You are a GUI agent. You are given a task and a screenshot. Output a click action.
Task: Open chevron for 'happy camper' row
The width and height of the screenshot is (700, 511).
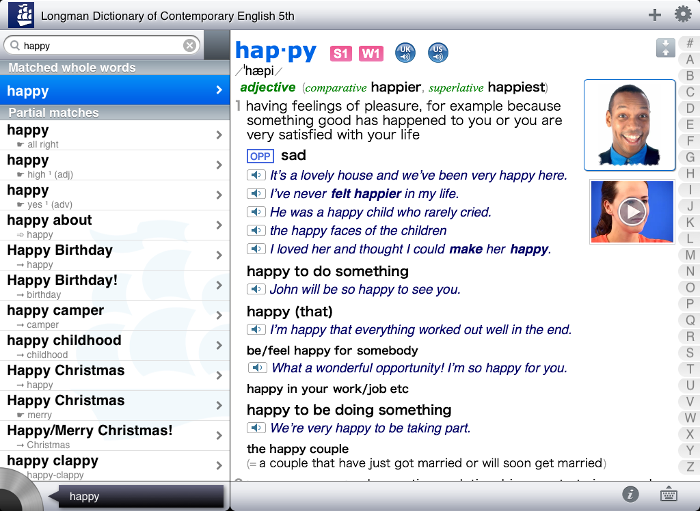(219, 315)
